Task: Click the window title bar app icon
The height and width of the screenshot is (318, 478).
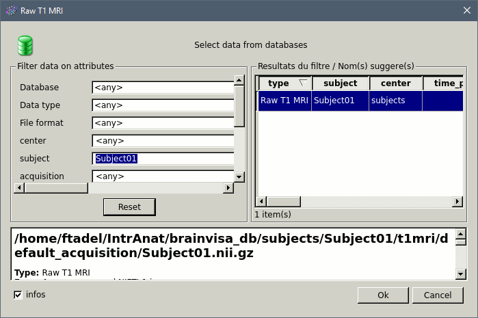Action: 10,10
